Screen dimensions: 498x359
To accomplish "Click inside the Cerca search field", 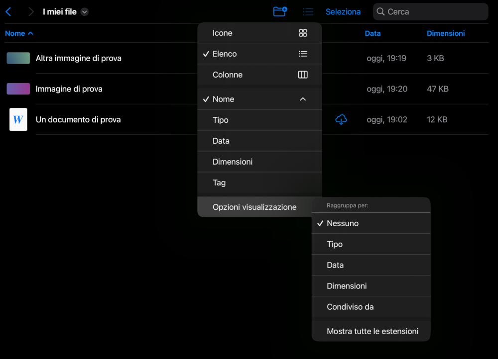I will (430, 11).
